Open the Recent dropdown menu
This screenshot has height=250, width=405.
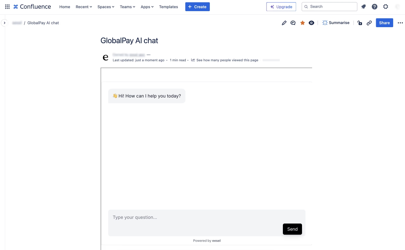click(84, 7)
